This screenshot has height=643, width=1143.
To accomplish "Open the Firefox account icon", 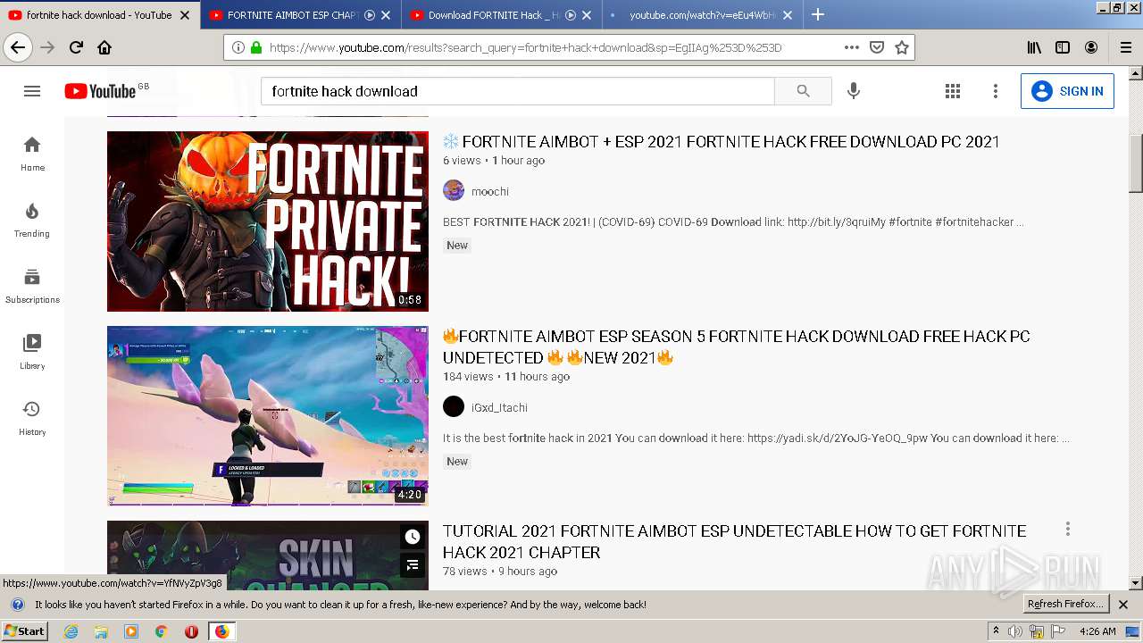I will pyautogui.click(x=1091, y=47).
